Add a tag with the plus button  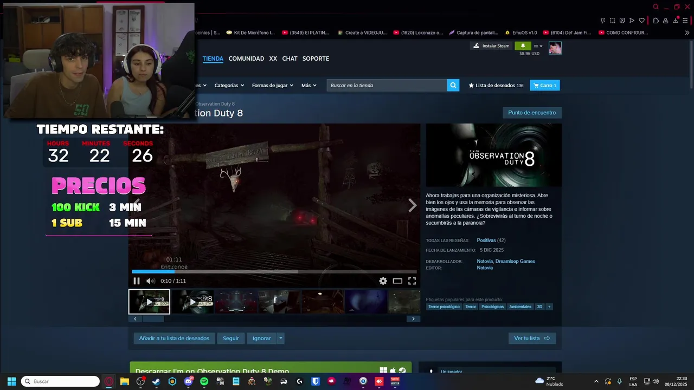pyautogui.click(x=549, y=307)
